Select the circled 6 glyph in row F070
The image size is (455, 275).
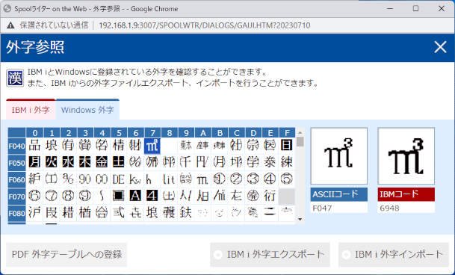[34, 197]
